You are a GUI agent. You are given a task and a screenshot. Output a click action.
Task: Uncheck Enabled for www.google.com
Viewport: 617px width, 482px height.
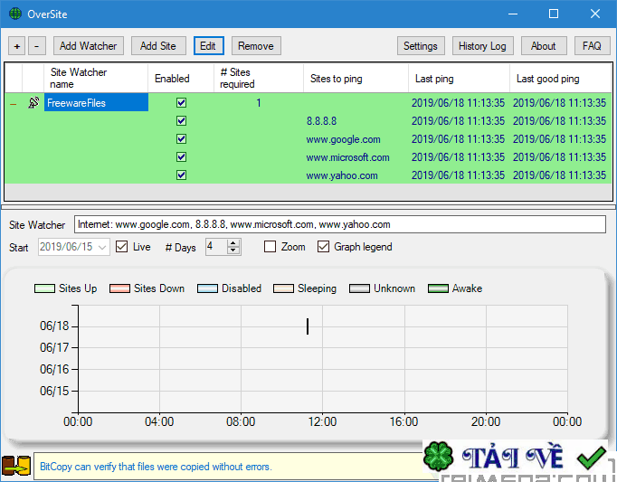(x=181, y=139)
